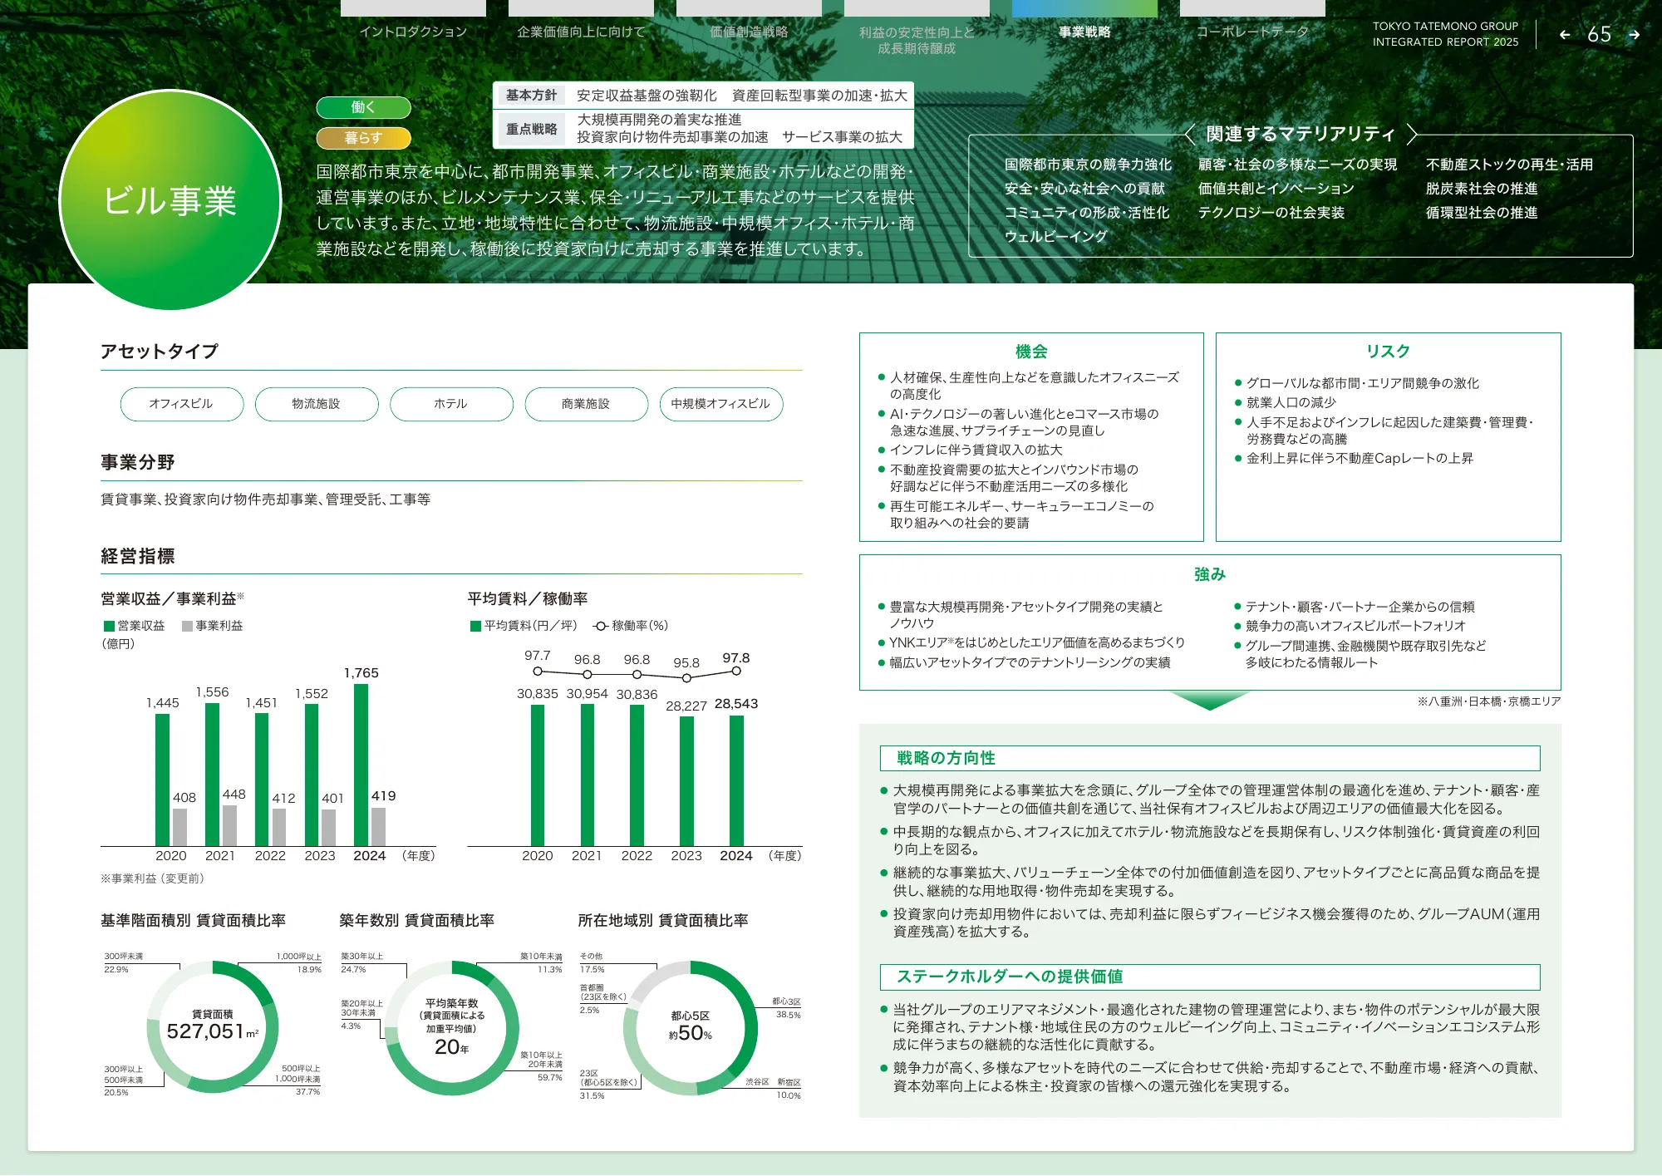The width and height of the screenshot is (1662, 1176).
Task: Select the 事業戦略 navigation tab
Action: pyautogui.click(x=1084, y=32)
